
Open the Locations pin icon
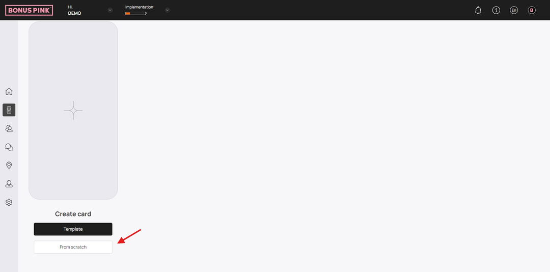point(9,166)
